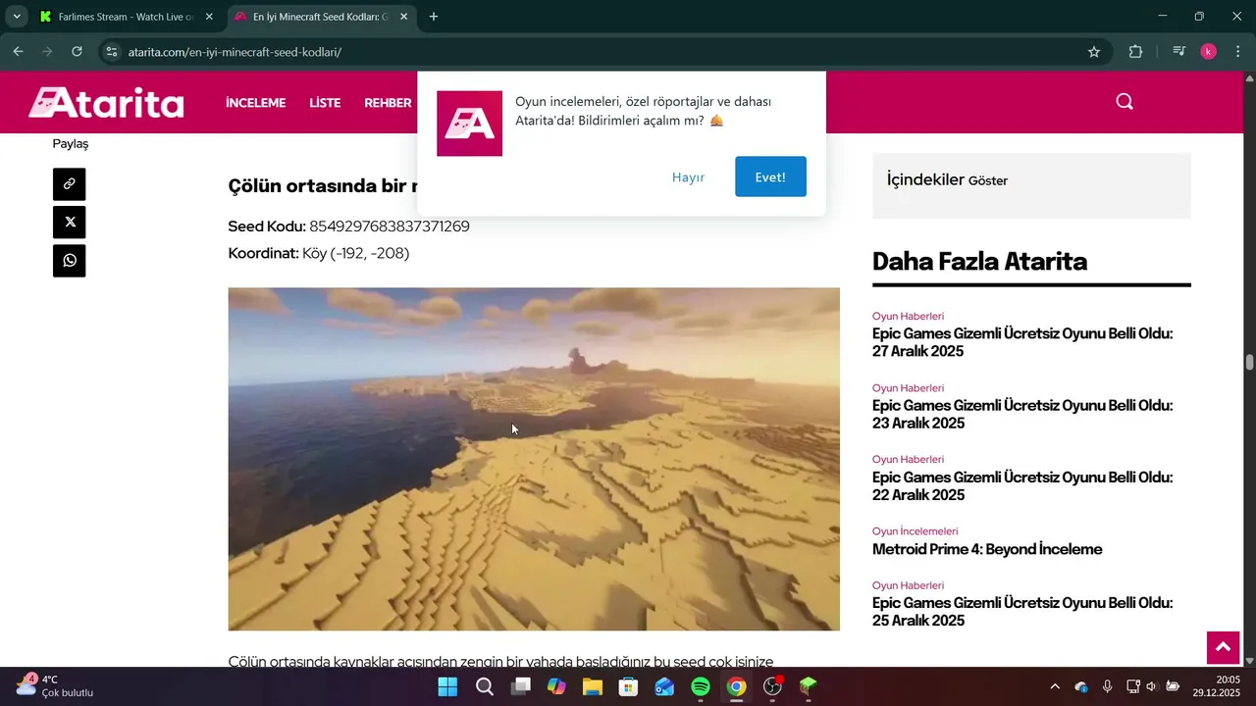The image size is (1256, 706).
Task: Switch to the Farlimes Stream tab
Action: coord(127,17)
